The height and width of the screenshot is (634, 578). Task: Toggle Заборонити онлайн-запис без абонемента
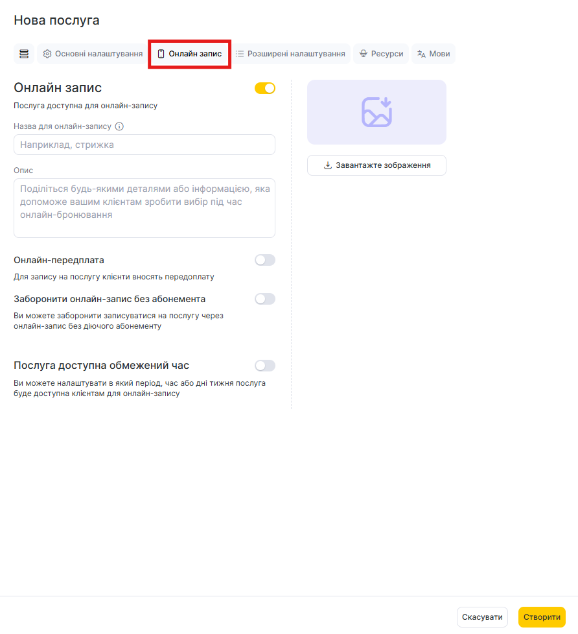click(x=265, y=299)
